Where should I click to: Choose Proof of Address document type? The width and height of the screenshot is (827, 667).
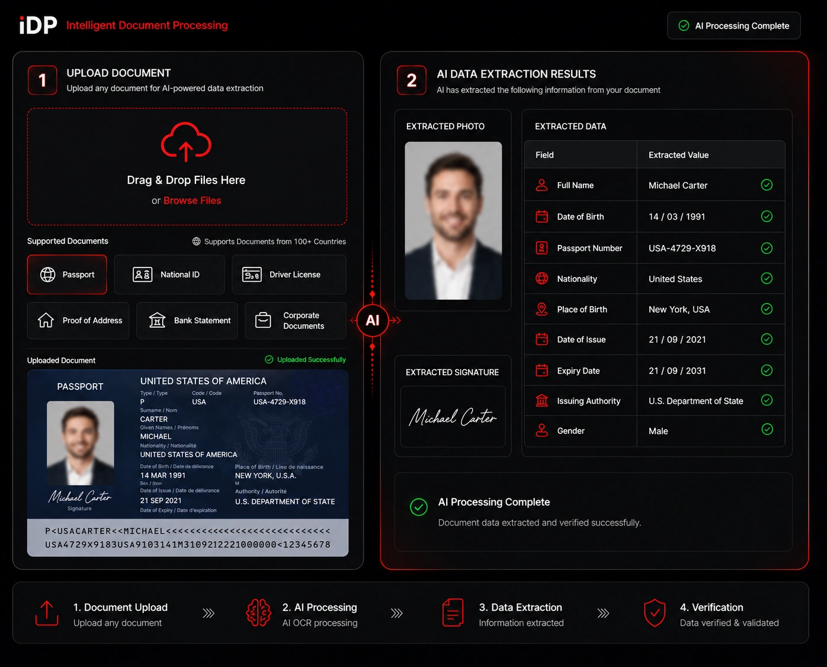click(78, 321)
